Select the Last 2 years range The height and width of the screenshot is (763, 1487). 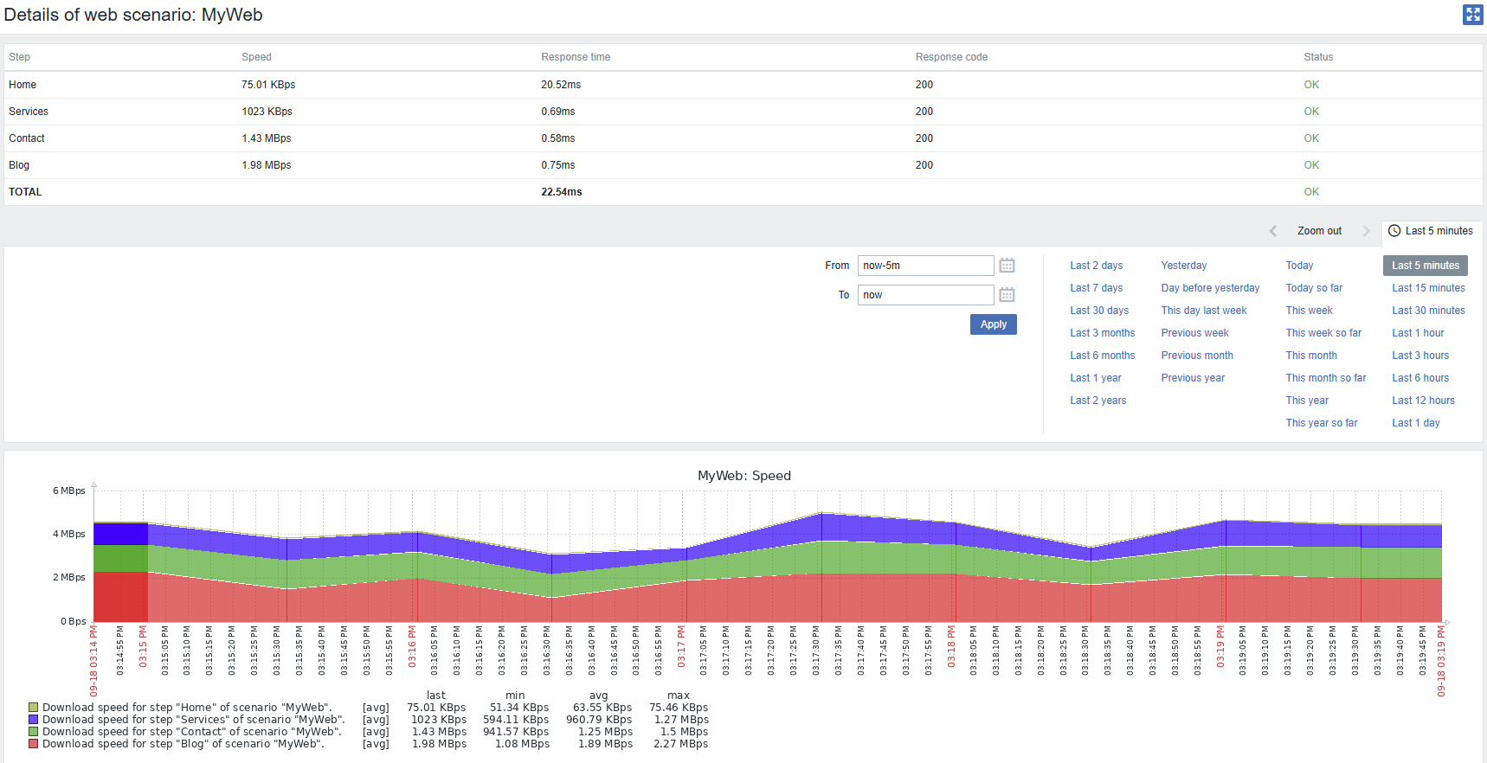point(1098,401)
